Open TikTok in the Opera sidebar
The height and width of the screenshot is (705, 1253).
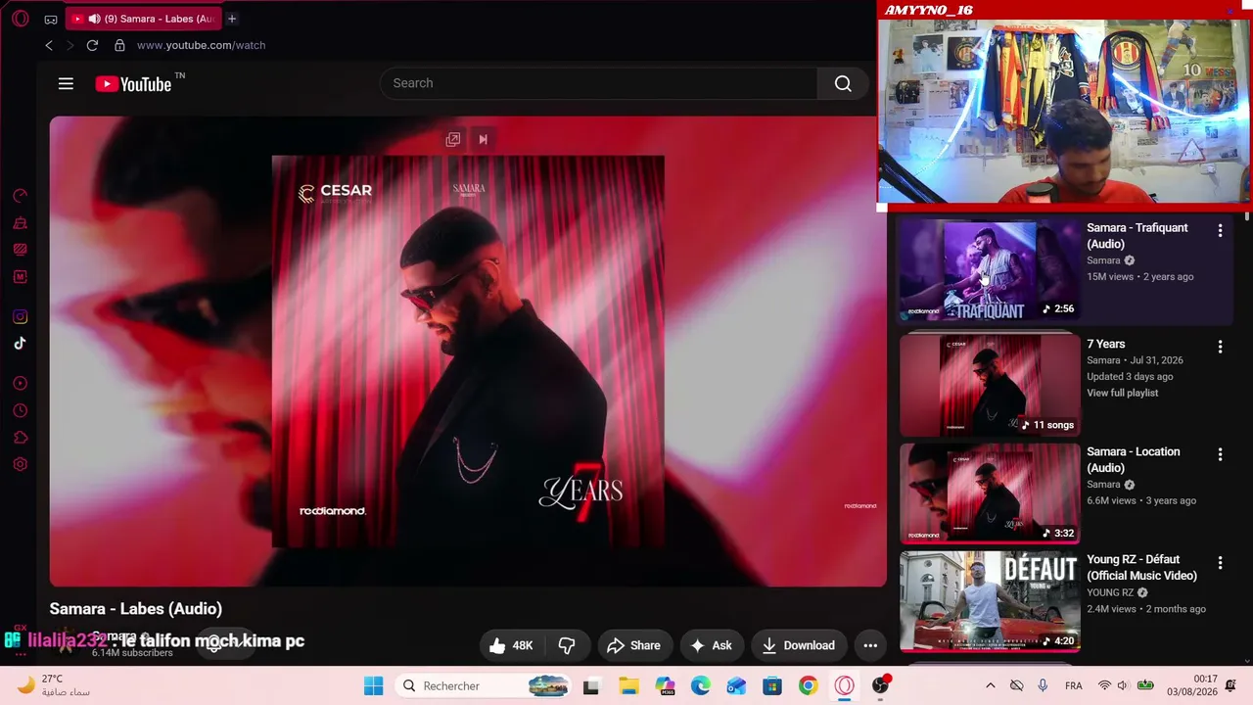pyautogui.click(x=20, y=343)
